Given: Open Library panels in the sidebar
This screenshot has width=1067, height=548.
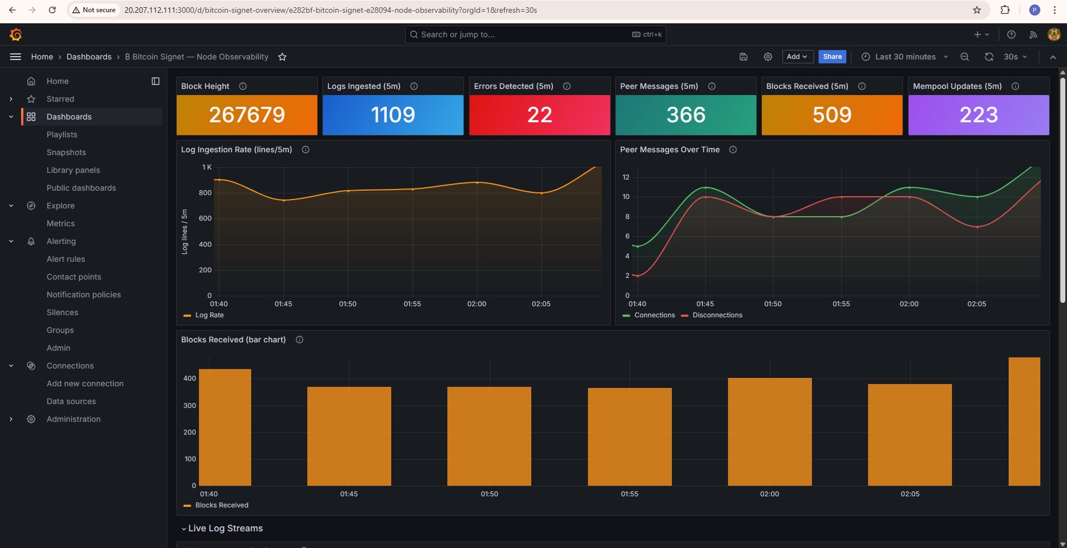Looking at the screenshot, I should [73, 170].
